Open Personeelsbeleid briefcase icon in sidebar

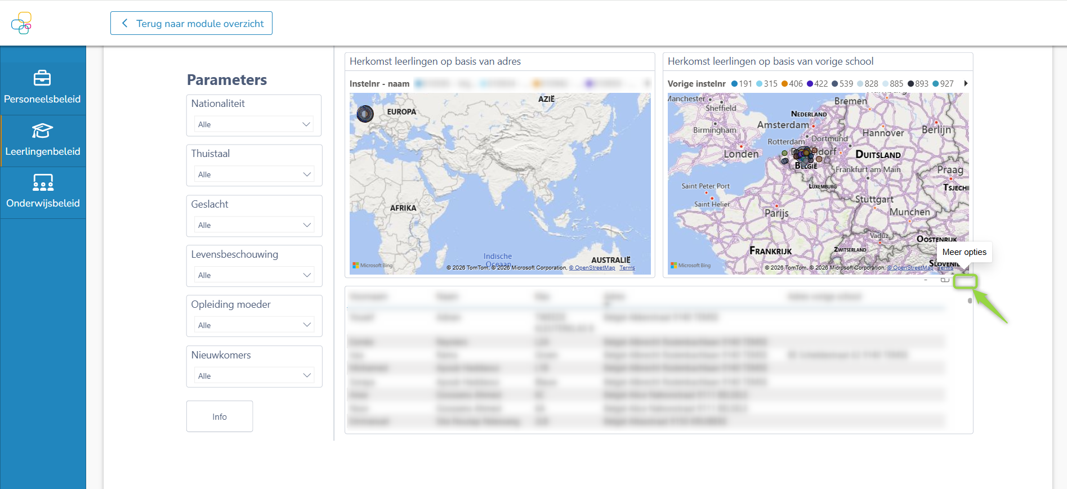coord(42,78)
